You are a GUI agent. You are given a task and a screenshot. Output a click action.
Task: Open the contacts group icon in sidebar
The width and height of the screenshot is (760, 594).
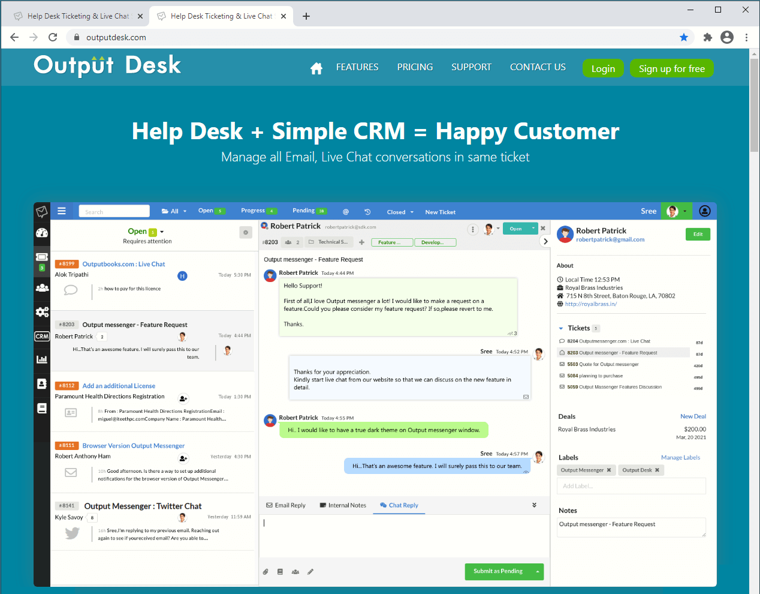click(42, 288)
